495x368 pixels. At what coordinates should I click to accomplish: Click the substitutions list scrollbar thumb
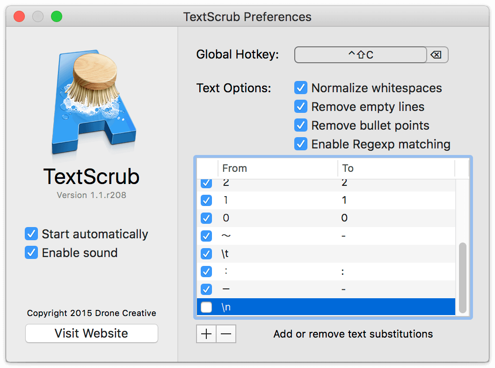click(x=463, y=278)
